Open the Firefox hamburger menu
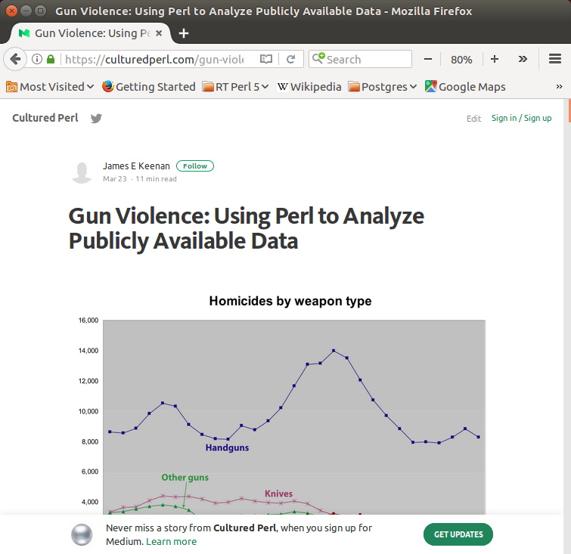The image size is (571, 554). (x=554, y=59)
